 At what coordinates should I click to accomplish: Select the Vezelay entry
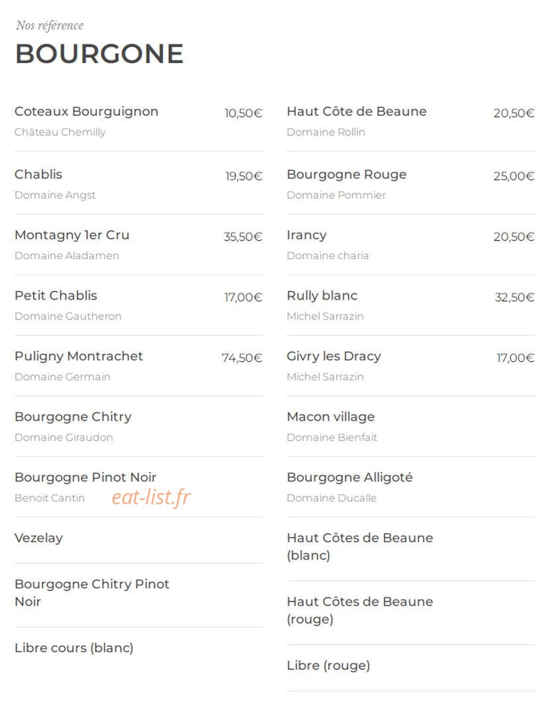[139, 538]
